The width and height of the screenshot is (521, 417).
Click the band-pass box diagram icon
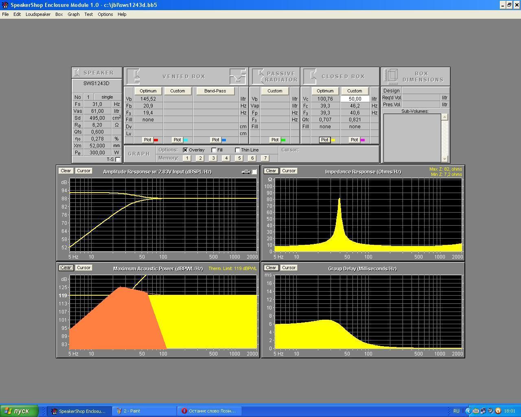click(238, 77)
